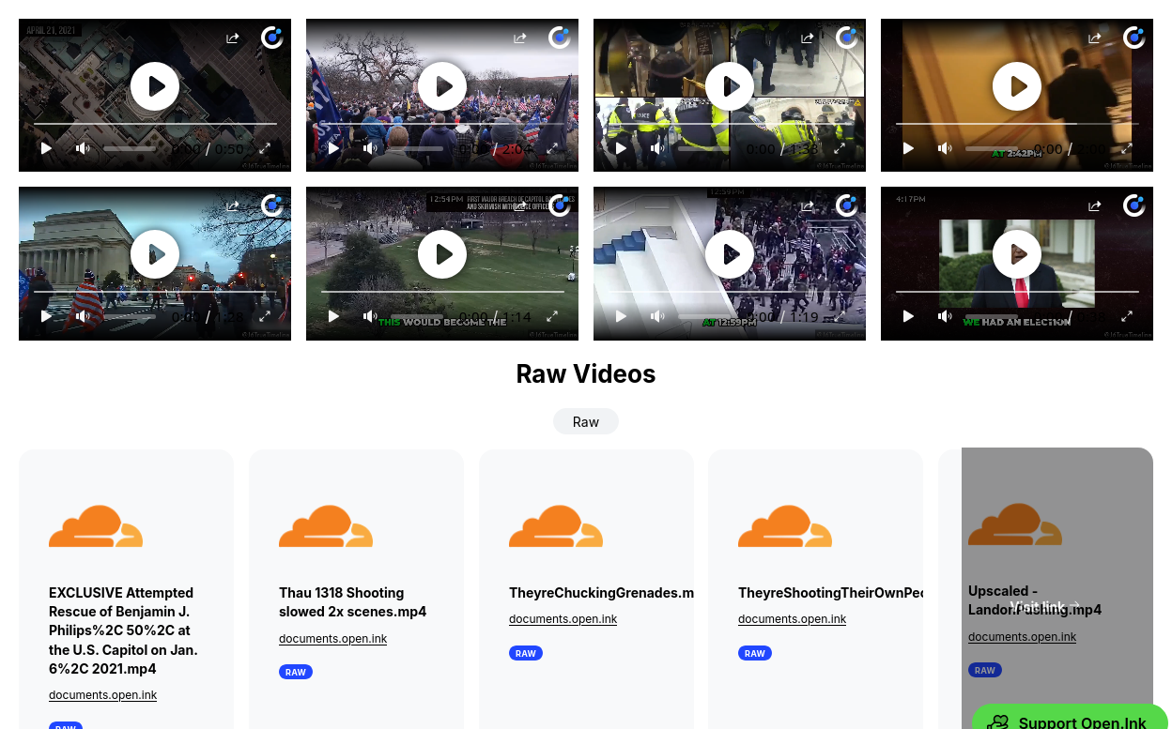Play the 'THIS WOULD BECOME THE' lawn video
This screenshot has height=729, width=1172.
442,254
